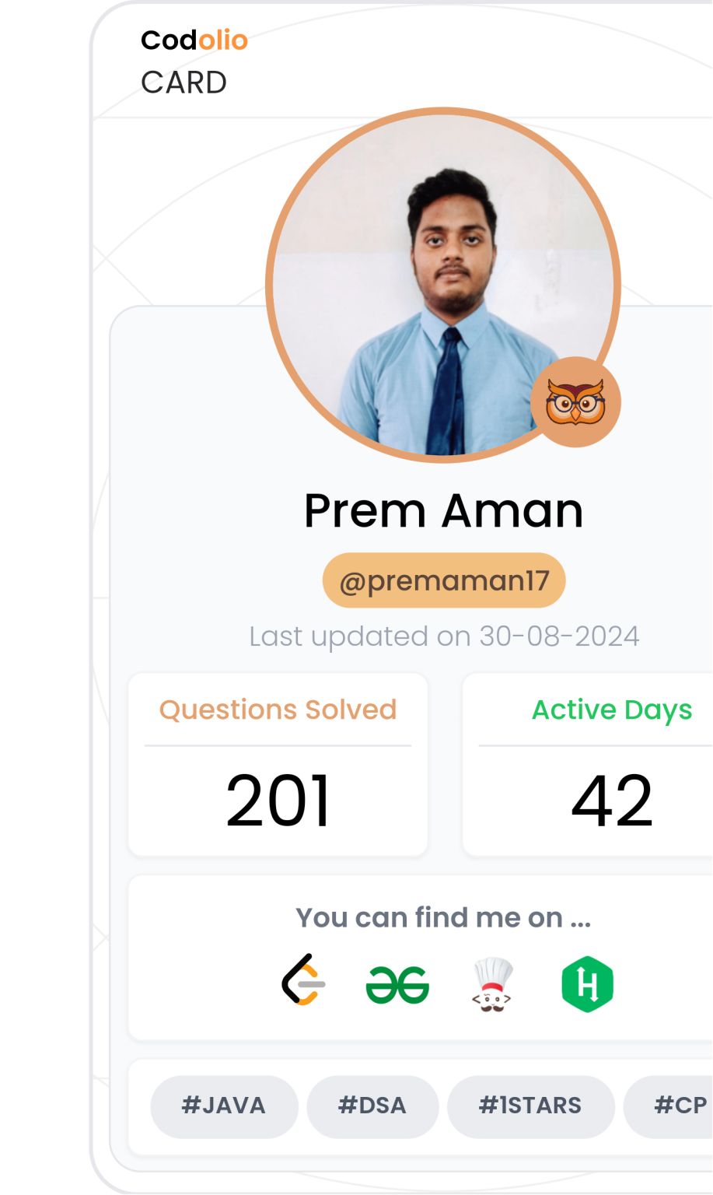Click the Prem Aman name heading
This screenshot has height=1195, width=713.
444,511
